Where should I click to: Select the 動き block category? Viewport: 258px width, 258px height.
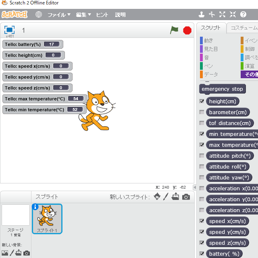207,40
